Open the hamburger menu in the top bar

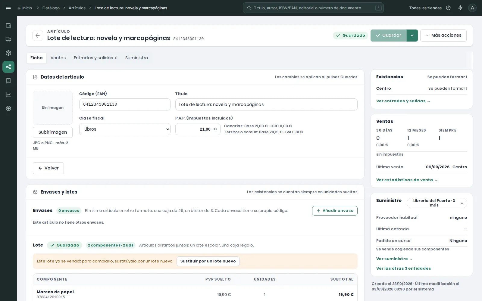point(8,7)
